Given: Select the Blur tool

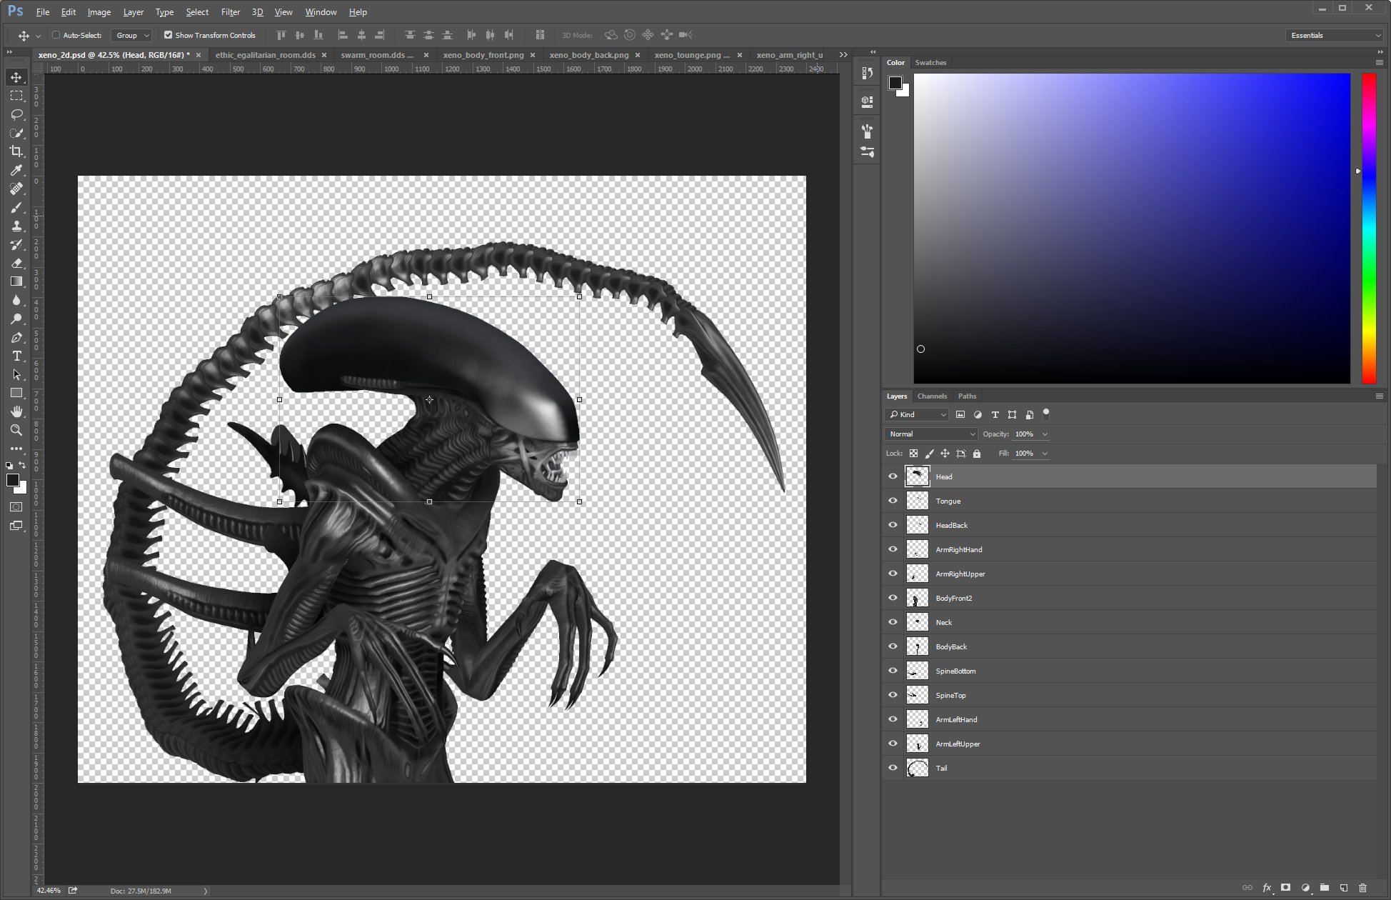Looking at the screenshot, I should [x=16, y=300].
